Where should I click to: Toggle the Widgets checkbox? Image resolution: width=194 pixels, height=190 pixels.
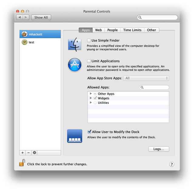(x=95, y=98)
